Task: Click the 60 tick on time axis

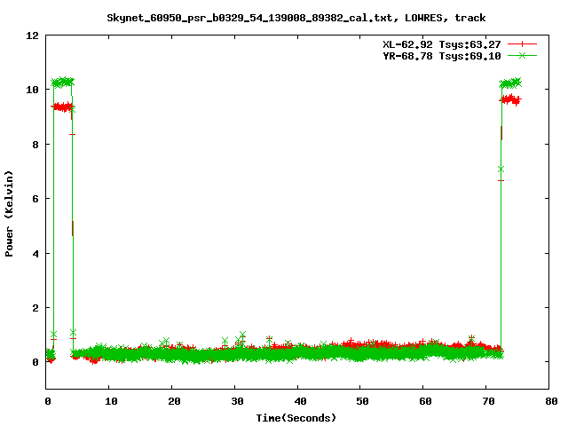Action: click(x=425, y=401)
